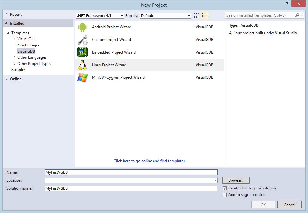The height and width of the screenshot is (213, 308).
Task: Open the dialog help question mark
Action: (x=287, y=4)
